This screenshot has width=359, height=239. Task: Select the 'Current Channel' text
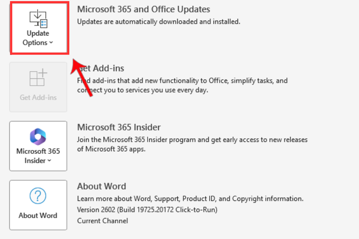[x=103, y=221]
